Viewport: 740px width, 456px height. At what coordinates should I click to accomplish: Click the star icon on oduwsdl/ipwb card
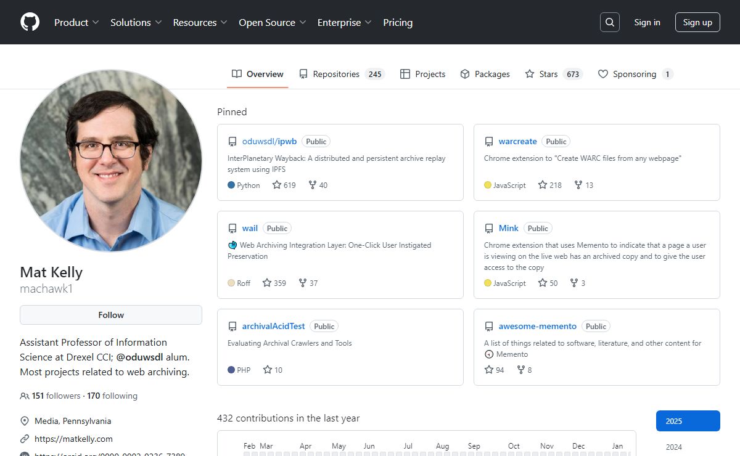(277, 185)
